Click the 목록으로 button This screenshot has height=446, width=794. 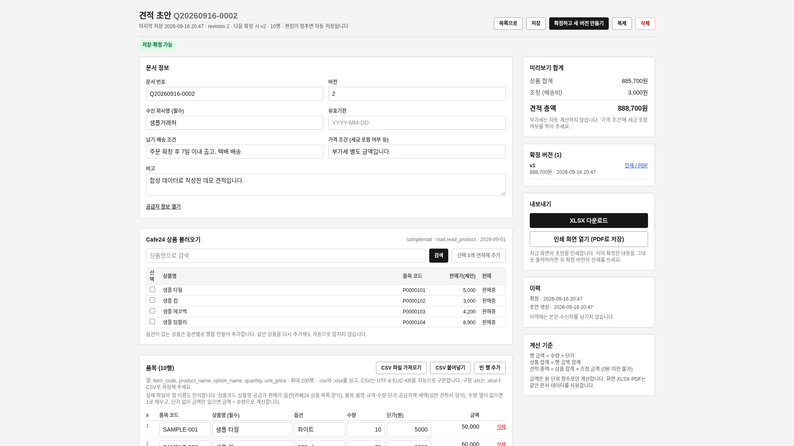click(508, 24)
